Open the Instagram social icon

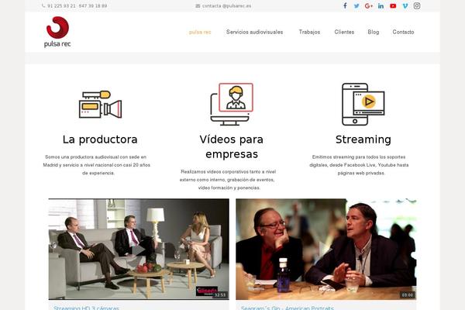pos(417,5)
